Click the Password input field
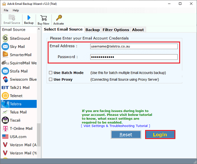197x164 pixels. pos(134,57)
